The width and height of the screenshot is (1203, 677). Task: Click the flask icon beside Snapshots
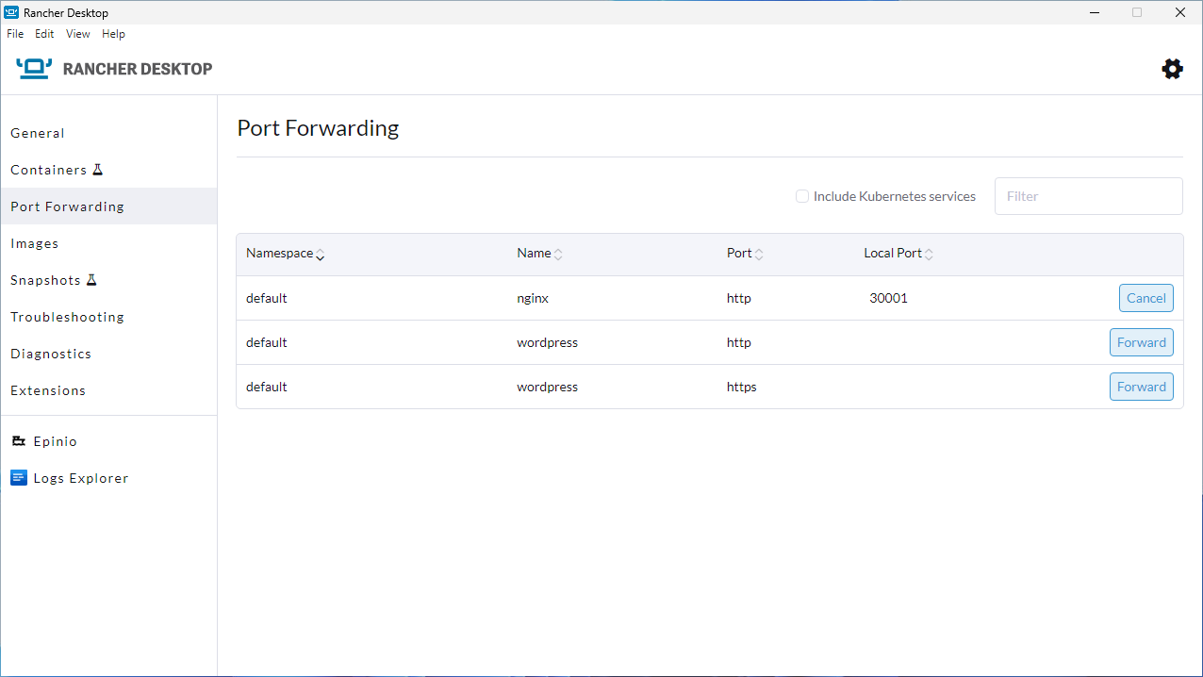click(91, 278)
